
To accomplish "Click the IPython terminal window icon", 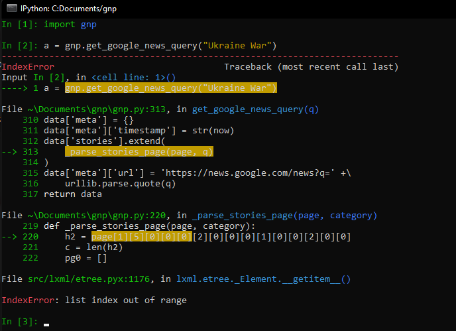I will 12,8.
